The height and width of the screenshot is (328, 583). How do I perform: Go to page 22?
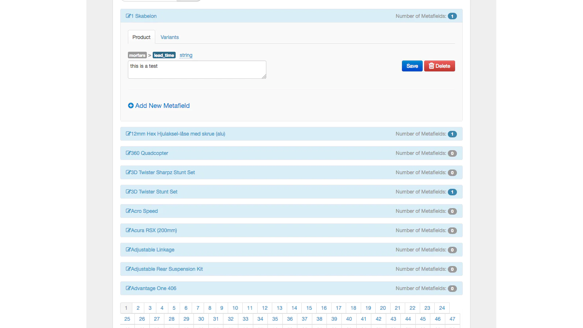click(412, 308)
